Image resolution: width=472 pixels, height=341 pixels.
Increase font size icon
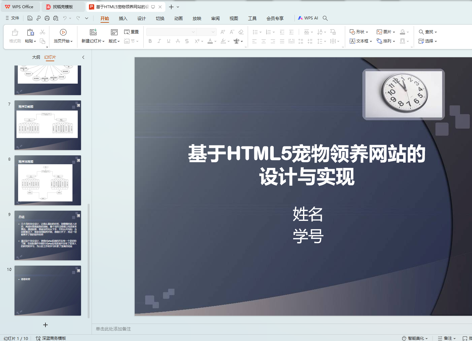pos(223,32)
